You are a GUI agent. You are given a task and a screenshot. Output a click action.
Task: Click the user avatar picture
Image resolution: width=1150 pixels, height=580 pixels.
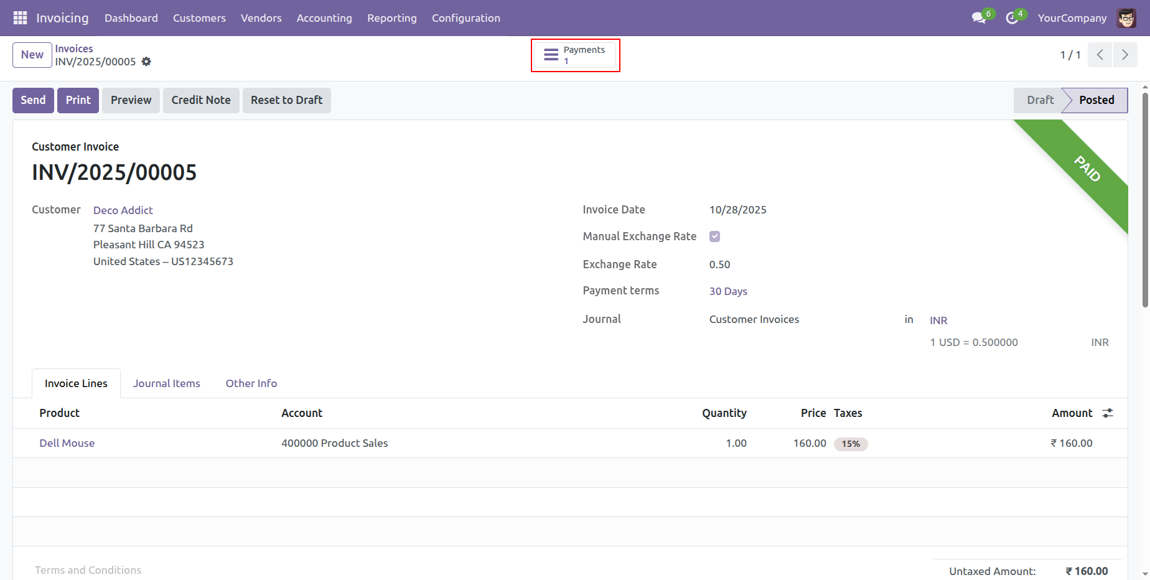pyautogui.click(x=1126, y=18)
